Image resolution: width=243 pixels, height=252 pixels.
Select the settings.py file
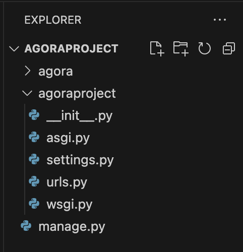pyautogui.click(x=80, y=160)
